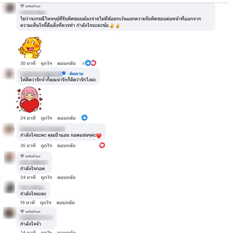The height and width of the screenshot is (233, 229).
Task: Open the blurred author name of the กำลังใจนะคะ comment
Action: point(32,187)
